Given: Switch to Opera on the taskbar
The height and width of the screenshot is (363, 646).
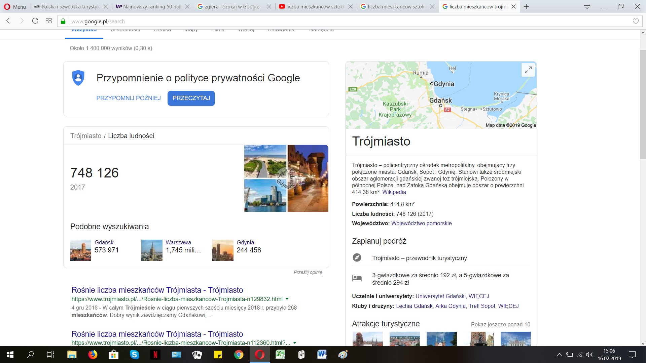Looking at the screenshot, I should [x=259, y=355].
